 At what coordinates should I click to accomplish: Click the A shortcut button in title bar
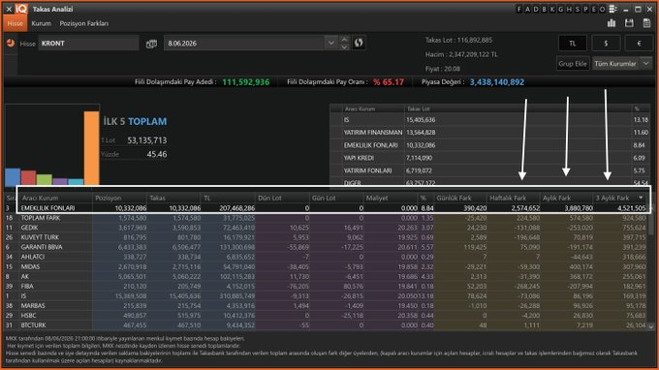click(527, 9)
